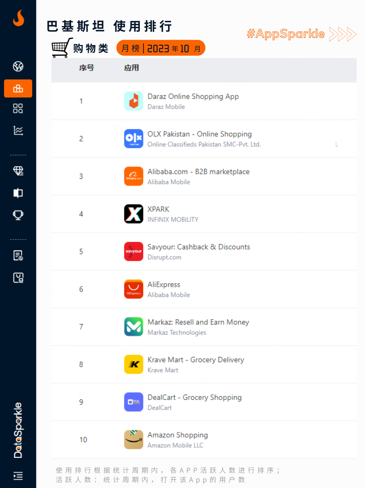Click the DataSparkle flame logo

point(18,18)
